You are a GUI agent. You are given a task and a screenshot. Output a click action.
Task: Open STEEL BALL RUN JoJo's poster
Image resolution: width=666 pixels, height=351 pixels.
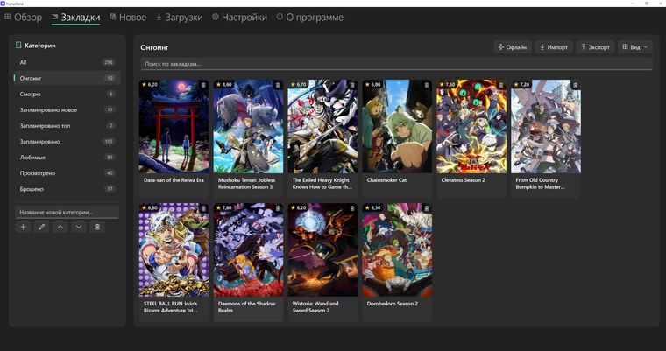174,249
